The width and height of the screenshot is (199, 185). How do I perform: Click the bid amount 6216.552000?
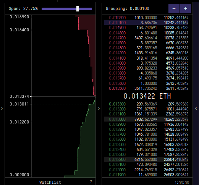pyautogui.click(x=146, y=159)
